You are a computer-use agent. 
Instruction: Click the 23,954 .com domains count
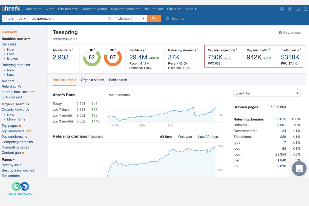click(281, 154)
